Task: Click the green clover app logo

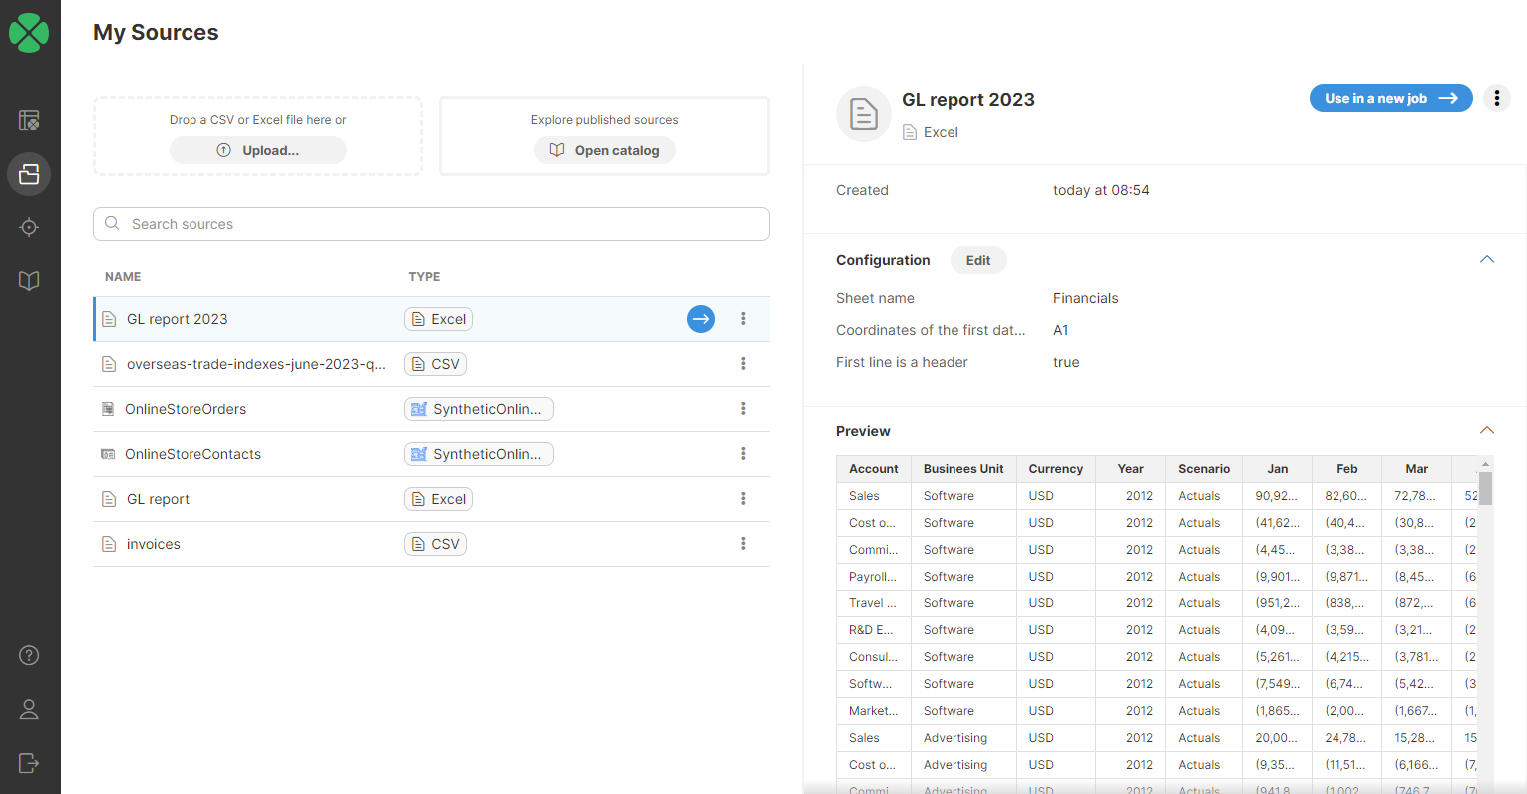Action: tap(29, 32)
